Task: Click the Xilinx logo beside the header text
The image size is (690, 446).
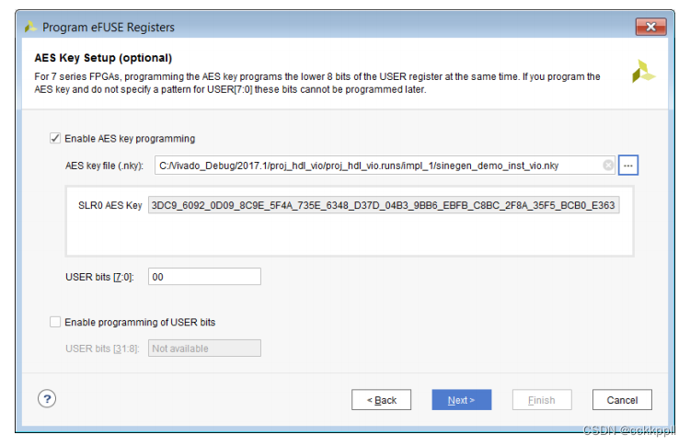Action: click(x=643, y=71)
